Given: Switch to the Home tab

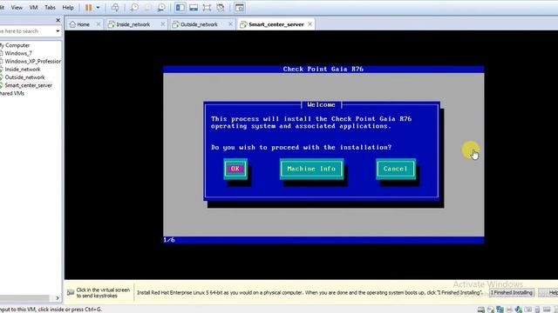Looking at the screenshot, I should click(83, 24).
